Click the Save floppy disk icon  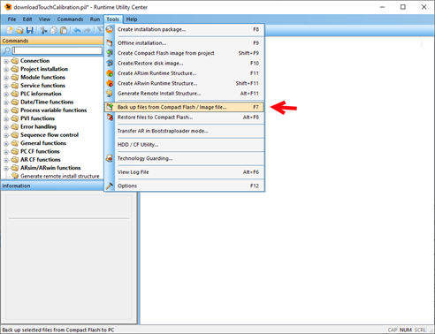pyautogui.click(x=29, y=30)
